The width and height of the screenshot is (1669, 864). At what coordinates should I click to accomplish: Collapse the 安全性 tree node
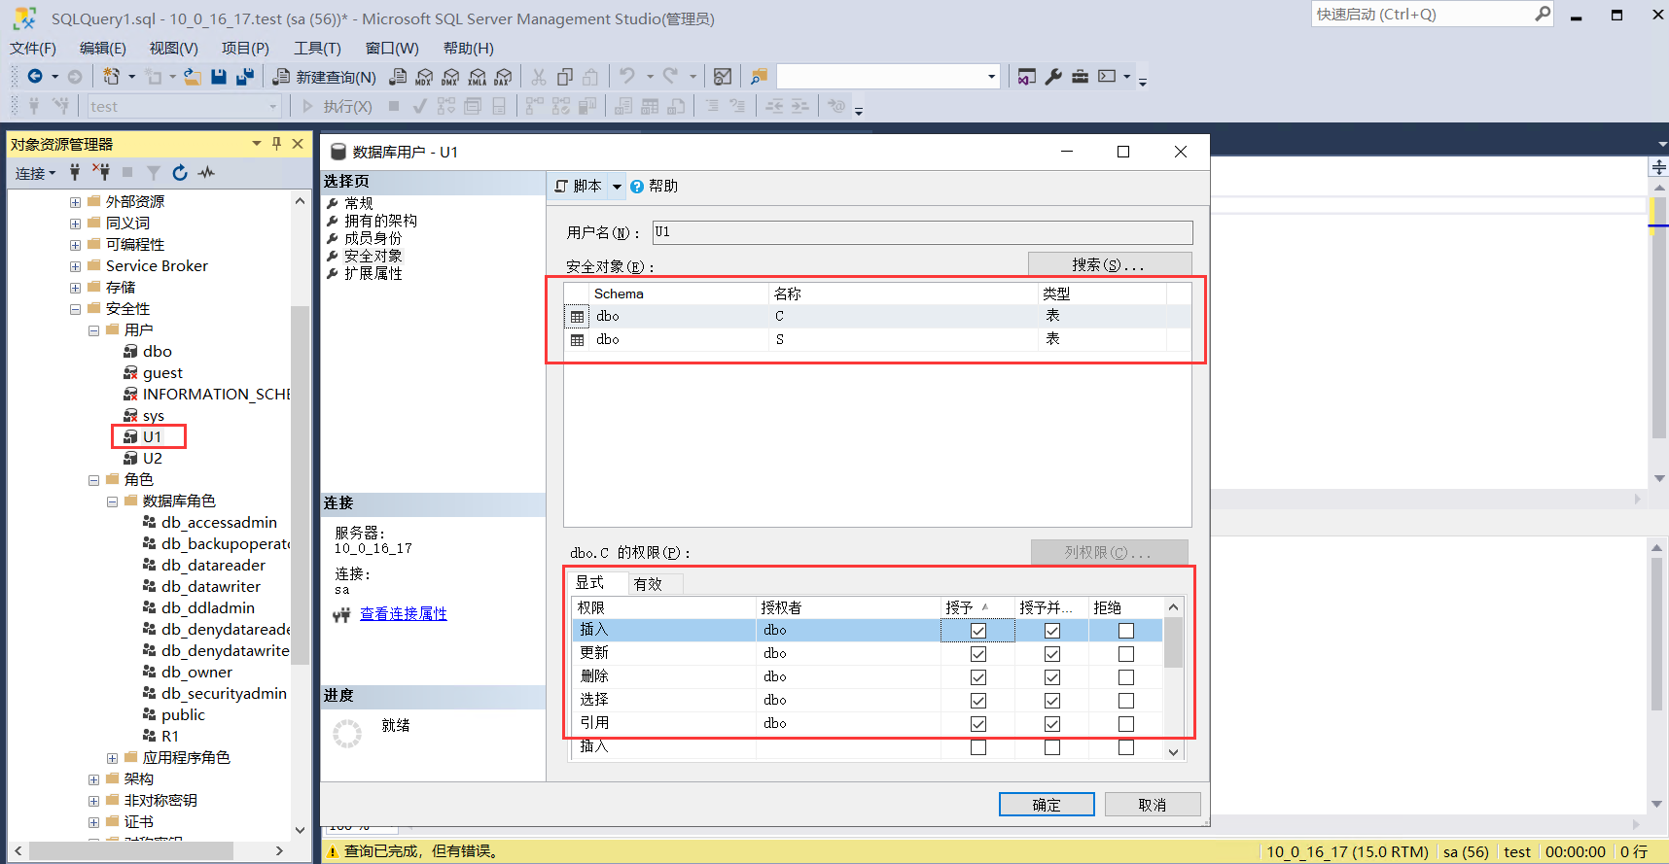(75, 309)
